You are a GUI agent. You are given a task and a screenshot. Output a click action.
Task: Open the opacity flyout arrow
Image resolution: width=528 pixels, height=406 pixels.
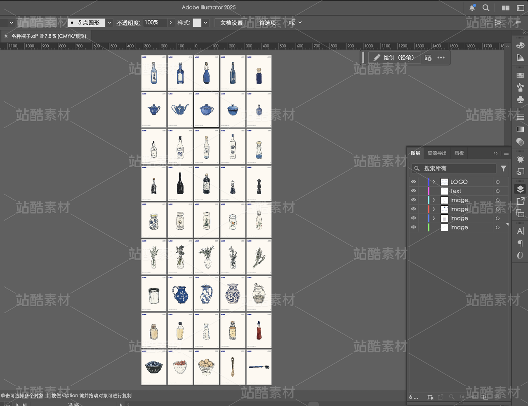[170, 23]
